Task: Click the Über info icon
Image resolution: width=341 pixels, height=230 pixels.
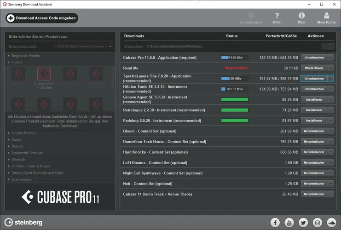Action: pos(301,16)
